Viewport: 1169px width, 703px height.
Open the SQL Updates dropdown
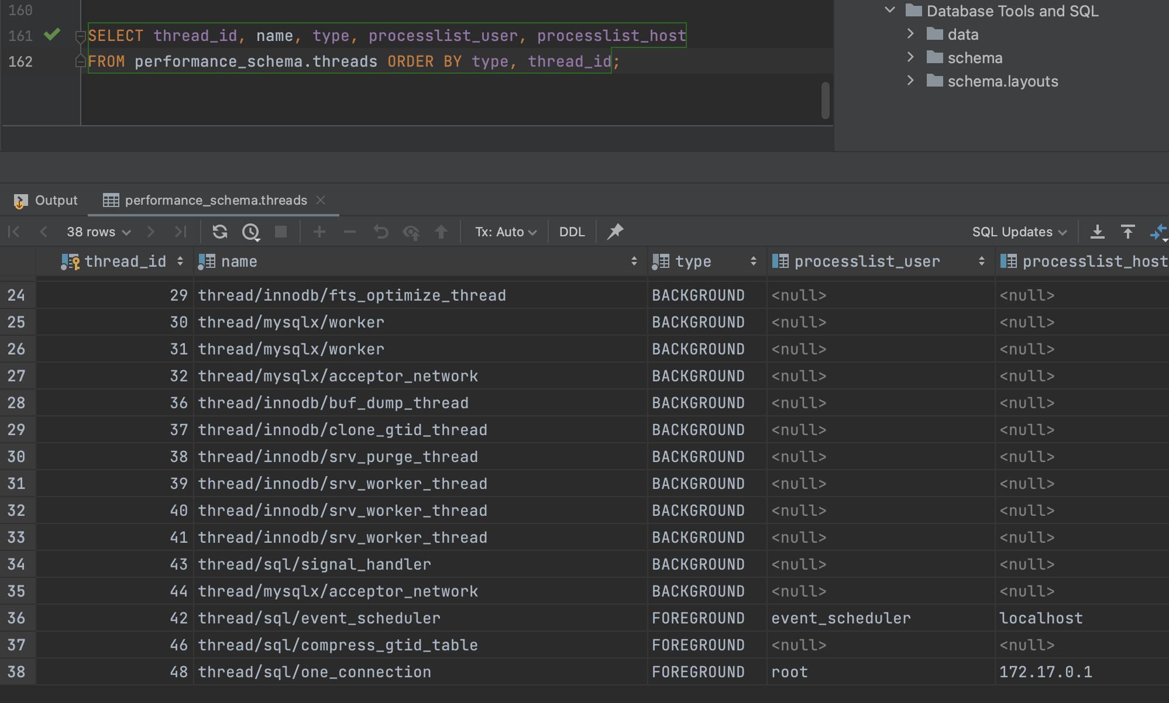tap(1019, 232)
